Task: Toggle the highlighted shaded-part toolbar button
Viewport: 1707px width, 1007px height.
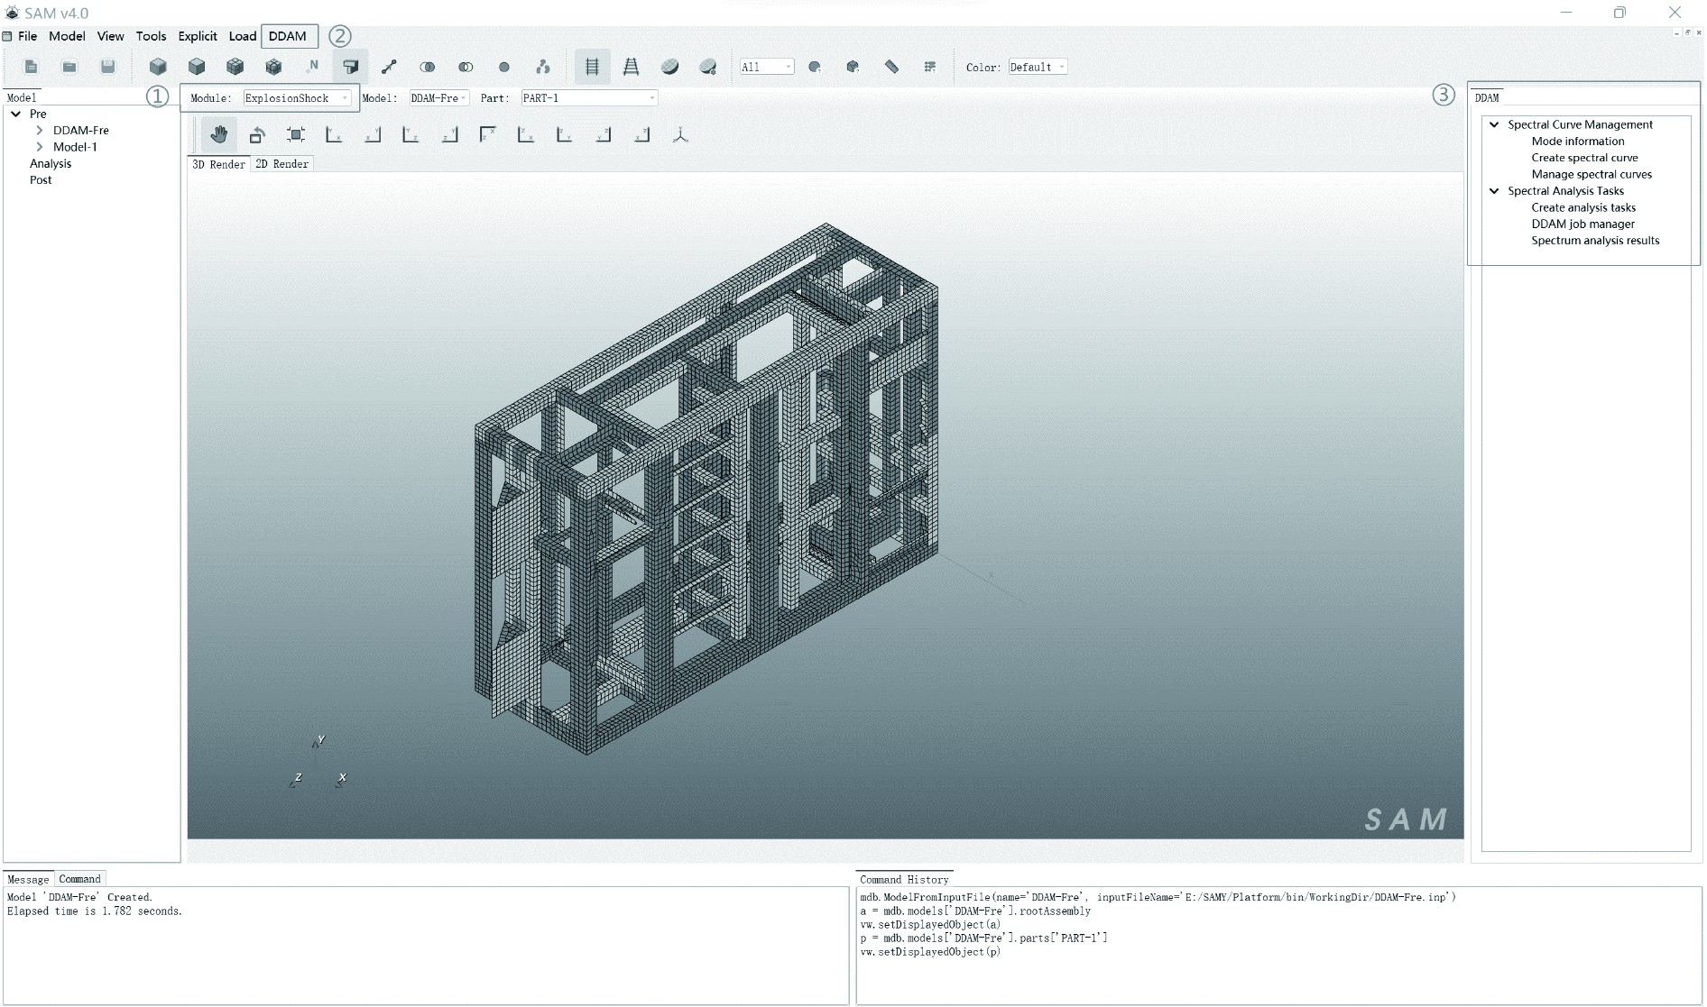Action: click(x=350, y=67)
